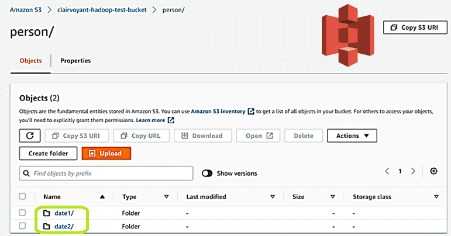
Task: Click the Name column header
Action: point(52,197)
